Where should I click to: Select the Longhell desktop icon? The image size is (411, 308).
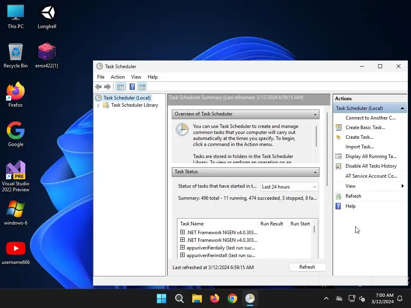click(47, 17)
